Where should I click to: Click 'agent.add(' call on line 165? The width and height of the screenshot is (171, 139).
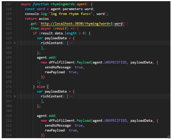(47, 57)
